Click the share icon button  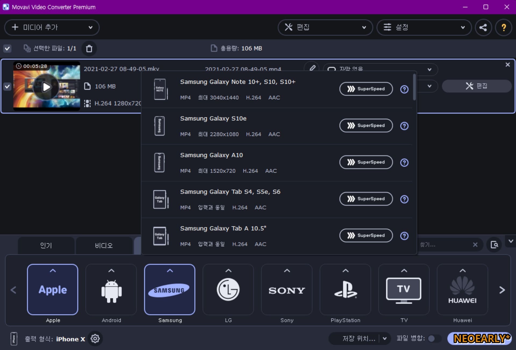[x=483, y=27]
